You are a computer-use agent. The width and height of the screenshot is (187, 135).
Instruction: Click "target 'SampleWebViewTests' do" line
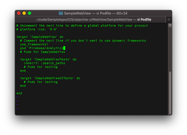(x=48, y=59)
